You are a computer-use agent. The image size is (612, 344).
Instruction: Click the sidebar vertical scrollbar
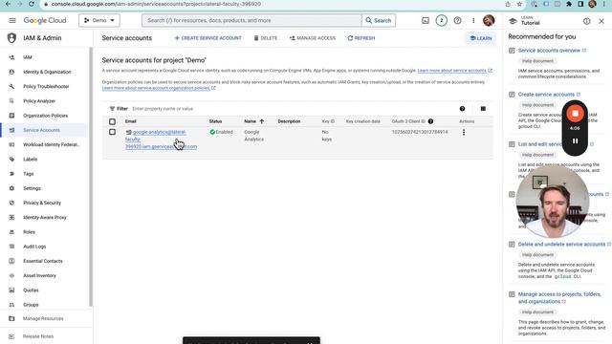91,178
